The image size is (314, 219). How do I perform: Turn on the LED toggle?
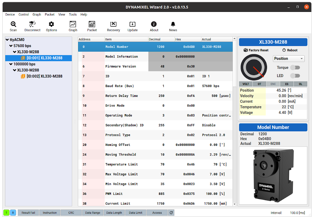tap(295, 76)
